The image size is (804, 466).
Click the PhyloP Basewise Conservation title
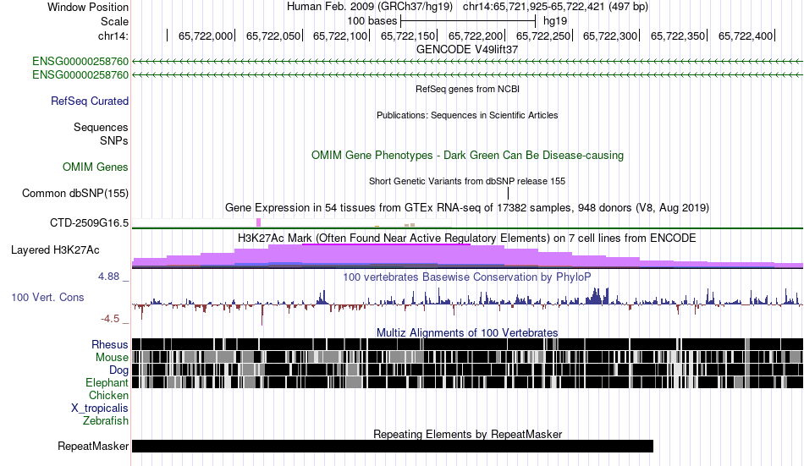pyautogui.click(x=467, y=277)
